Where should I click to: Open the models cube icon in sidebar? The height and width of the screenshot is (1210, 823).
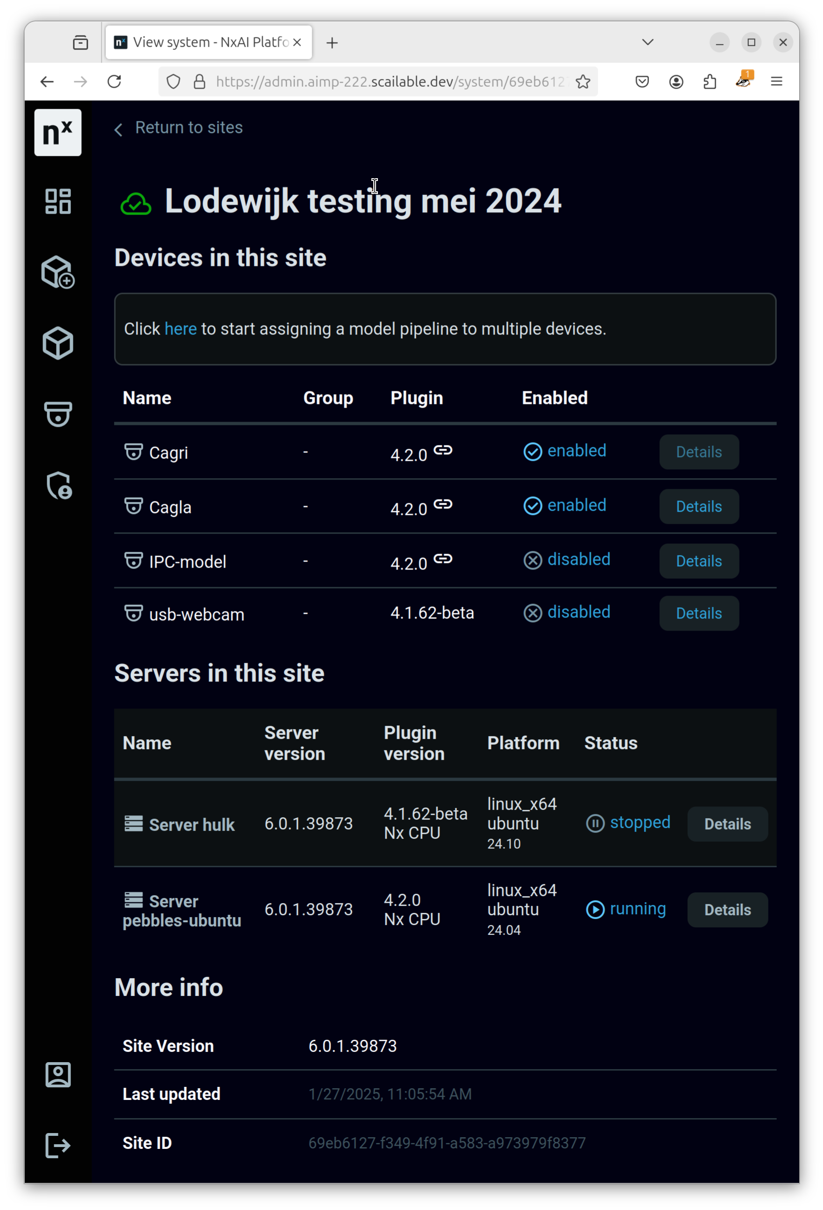[58, 343]
